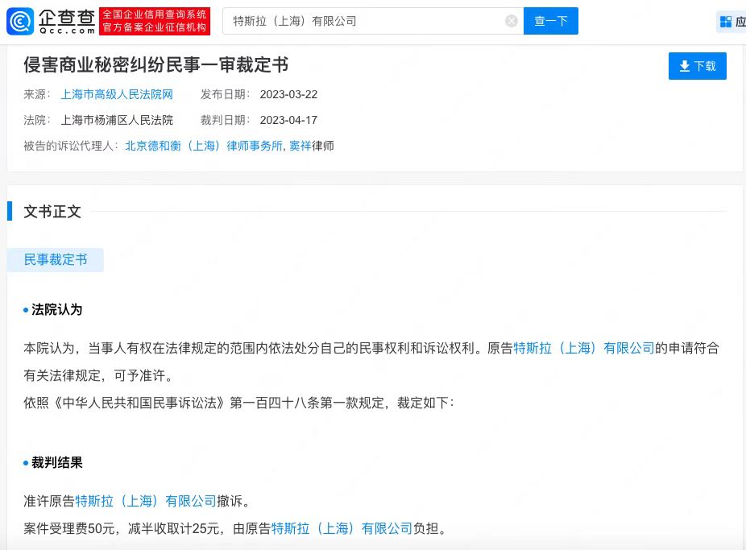The image size is (746, 550).
Task: Click the 裁判结果 subheading
Action: (56, 462)
